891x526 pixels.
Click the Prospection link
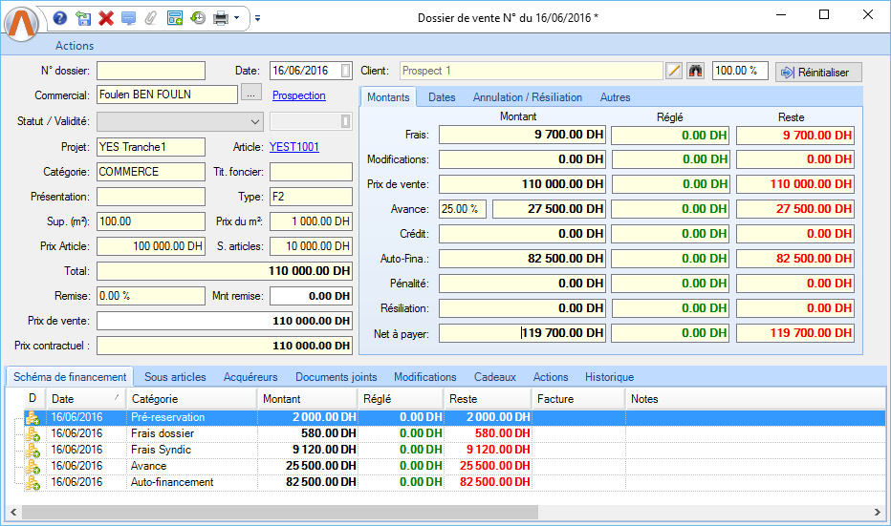click(x=298, y=95)
